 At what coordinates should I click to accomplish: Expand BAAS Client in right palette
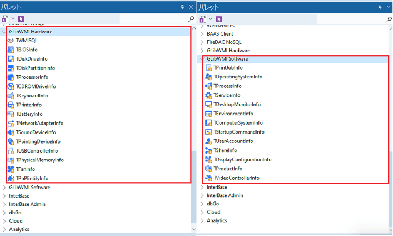(x=202, y=34)
